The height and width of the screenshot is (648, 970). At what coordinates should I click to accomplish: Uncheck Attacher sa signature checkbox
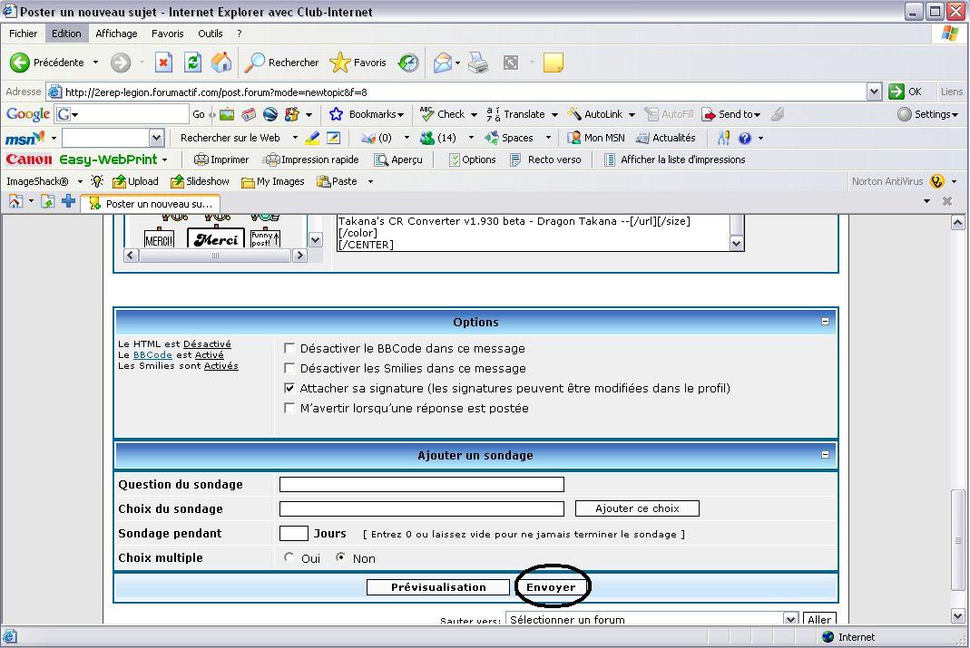[289, 388]
